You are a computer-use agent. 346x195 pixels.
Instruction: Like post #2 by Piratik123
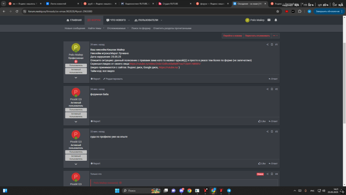tap(262, 121)
